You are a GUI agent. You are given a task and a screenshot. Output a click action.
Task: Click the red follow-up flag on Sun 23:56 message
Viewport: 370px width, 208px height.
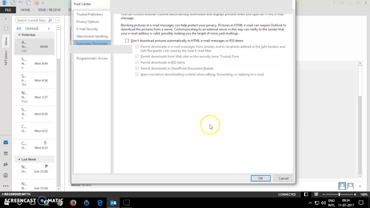[x=47, y=166]
